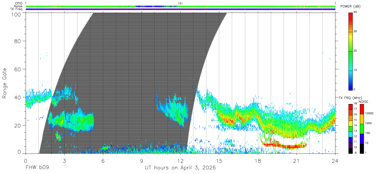This screenshot has height=174, width=377.
Task: Click the red high-power echo band near gate 5
Action: tap(284, 145)
